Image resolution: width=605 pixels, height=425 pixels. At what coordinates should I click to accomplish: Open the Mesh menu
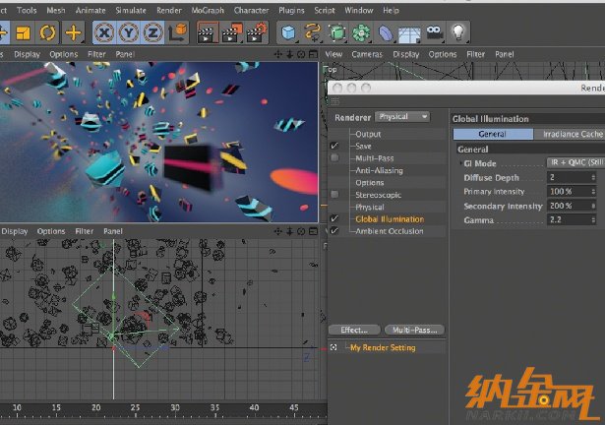(56, 11)
